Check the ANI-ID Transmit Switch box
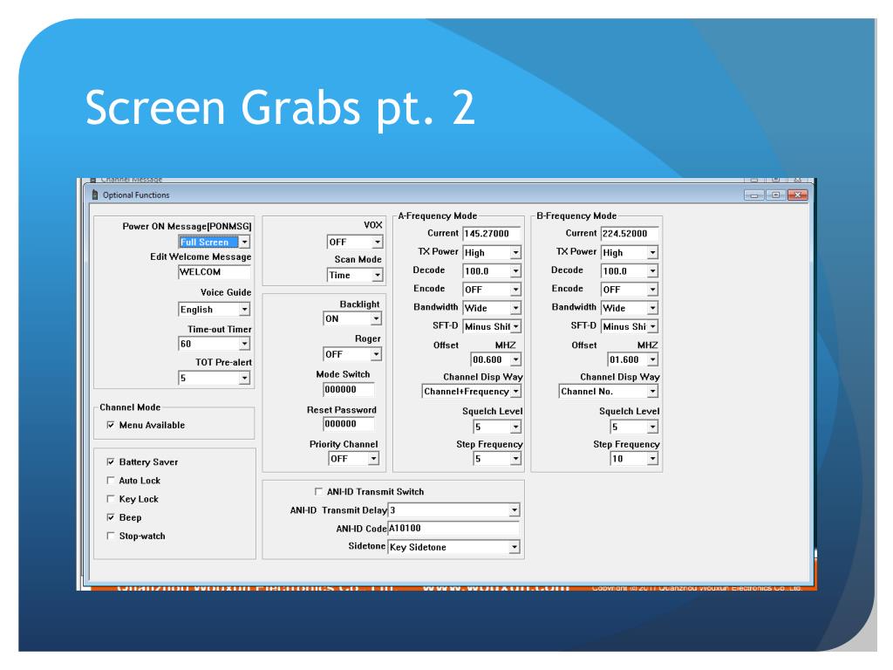This screenshot has width=893, height=670. (318, 492)
